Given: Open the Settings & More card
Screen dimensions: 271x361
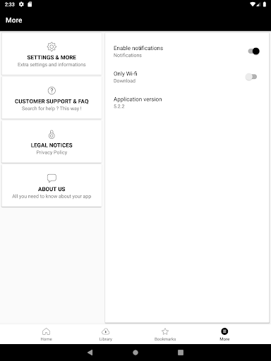Looking at the screenshot, I should pyautogui.click(x=52, y=54).
